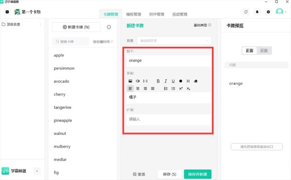Align answer text to the right

[x=145, y=89]
